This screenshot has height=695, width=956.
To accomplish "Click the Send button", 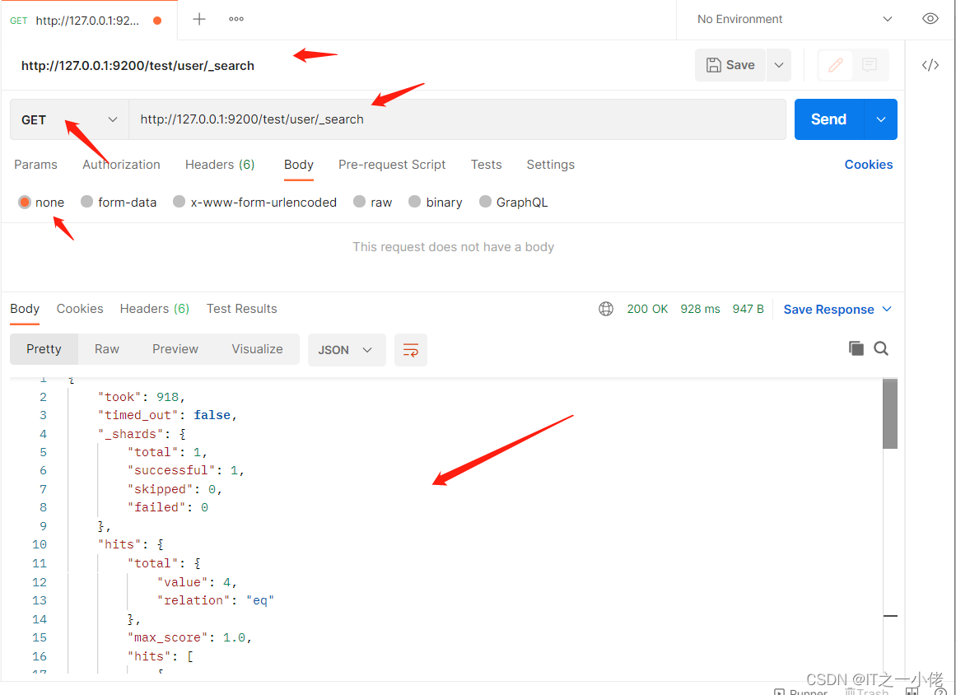I will coord(829,119).
